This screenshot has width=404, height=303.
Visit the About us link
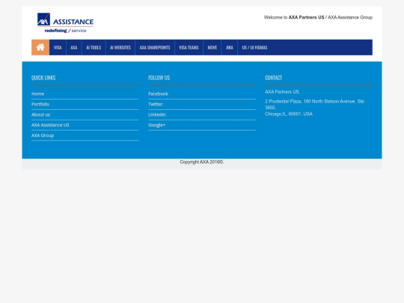40,114
